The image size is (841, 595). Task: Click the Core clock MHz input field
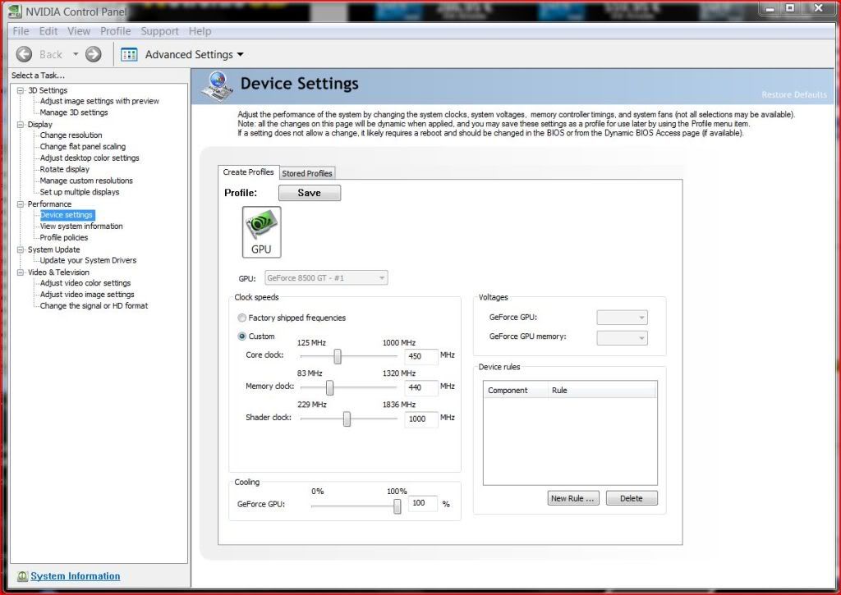[x=421, y=356]
